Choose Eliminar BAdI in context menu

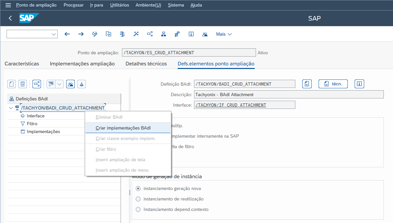(x=128, y=117)
